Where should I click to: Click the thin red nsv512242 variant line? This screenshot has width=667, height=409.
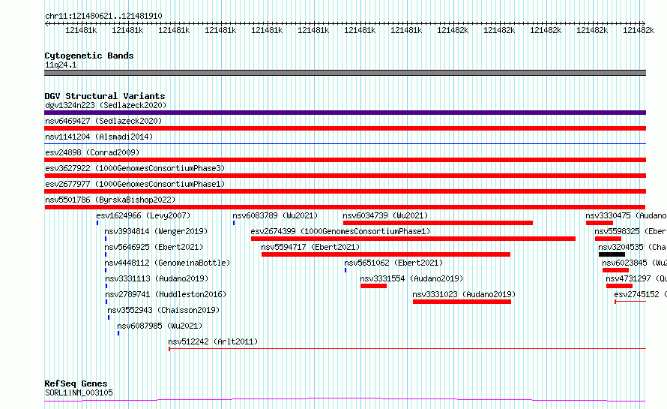click(x=407, y=349)
